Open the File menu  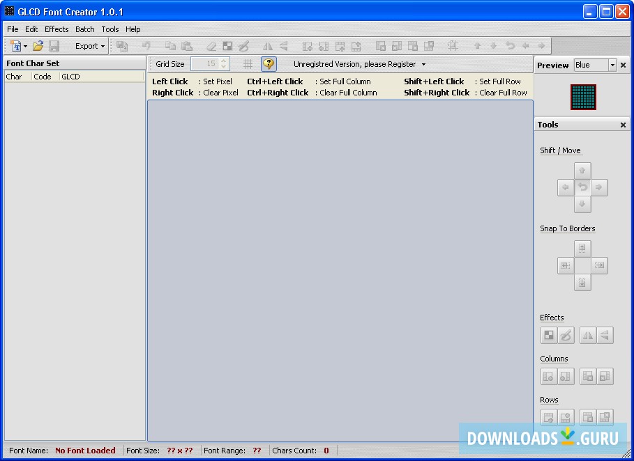pos(13,29)
